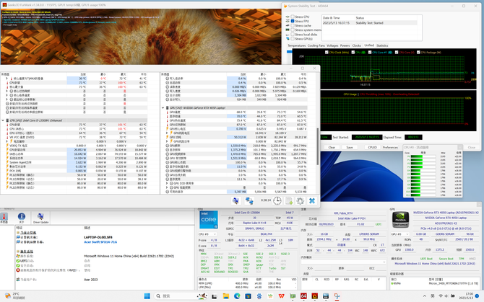484x302 pixels.
Task: Click the About info icon in HWiNFO toolbar
Action: [x=22, y=218]
